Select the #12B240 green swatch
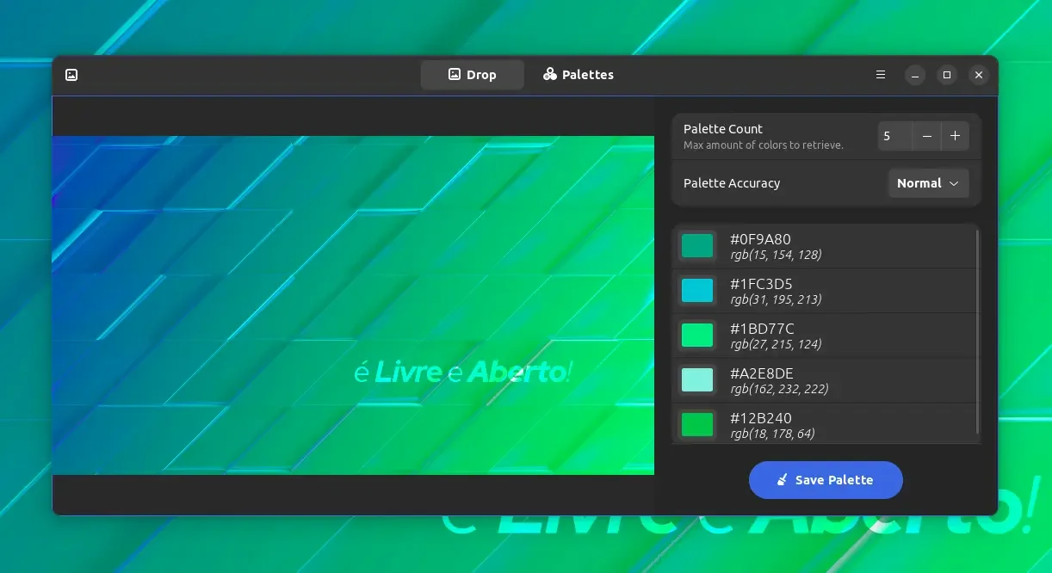1052x573 pixels. point(697,425)
